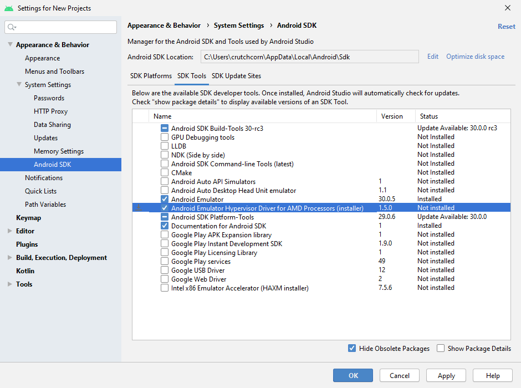Expand the Editor tree node
The image size is (521, 388).
click(x=10, y=231)
